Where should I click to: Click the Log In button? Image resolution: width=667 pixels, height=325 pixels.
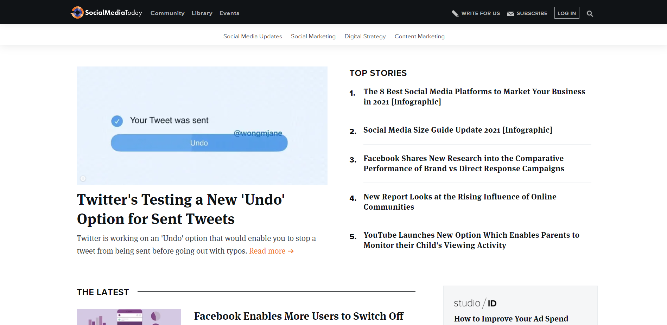click(x=567, y=13)
